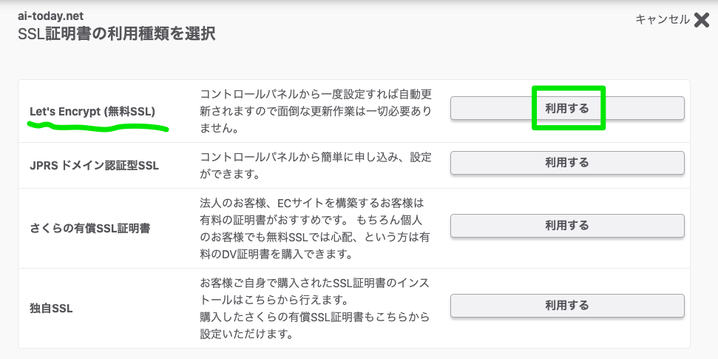The height and width of the screenshot is (359, 718).
Task: Click the JPRS ドメイン認証型SSL row title
Action: [95, 166]
